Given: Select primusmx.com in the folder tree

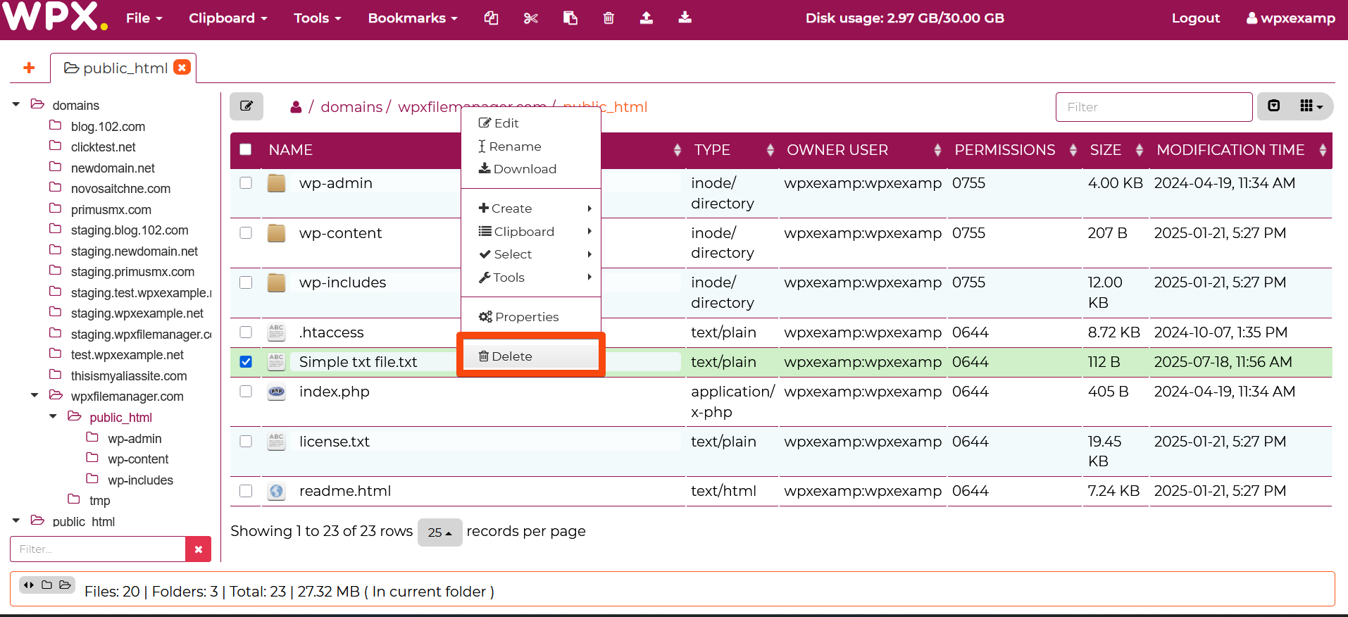Looking at the screenshot, I should click(x=111, y=210).
